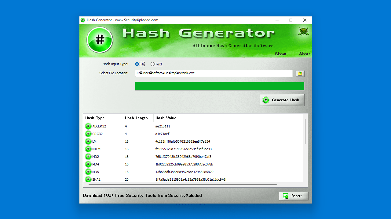Click the hash list horizontal scrollbar
Image resolution: width=391 pixels, height=219 pixels.
(x=183, y=184)
